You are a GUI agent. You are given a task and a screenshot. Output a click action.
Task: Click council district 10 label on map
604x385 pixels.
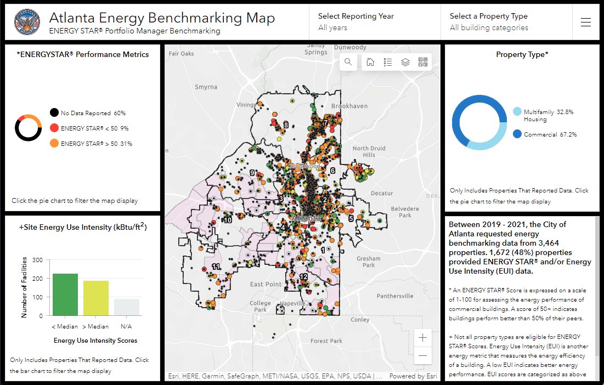tap(228, 220)
